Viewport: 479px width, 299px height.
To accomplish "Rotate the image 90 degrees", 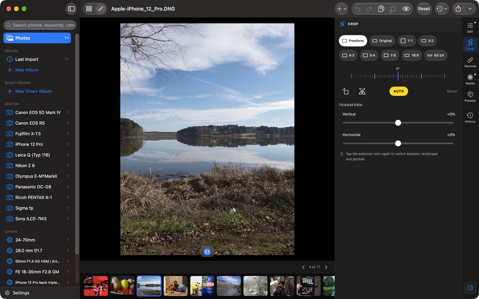I will click(346, 91).
